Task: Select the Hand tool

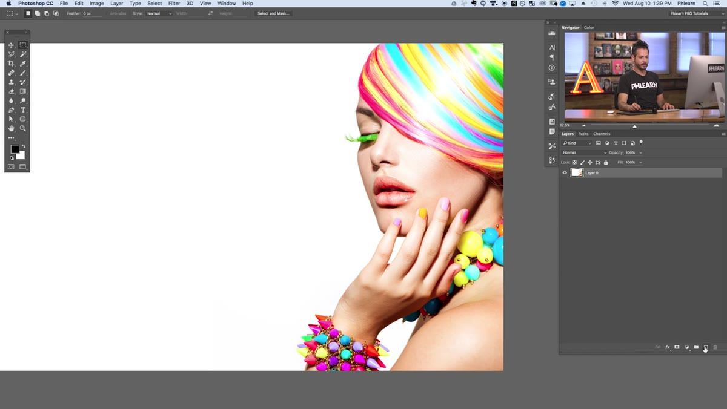Action: point(11,128)
